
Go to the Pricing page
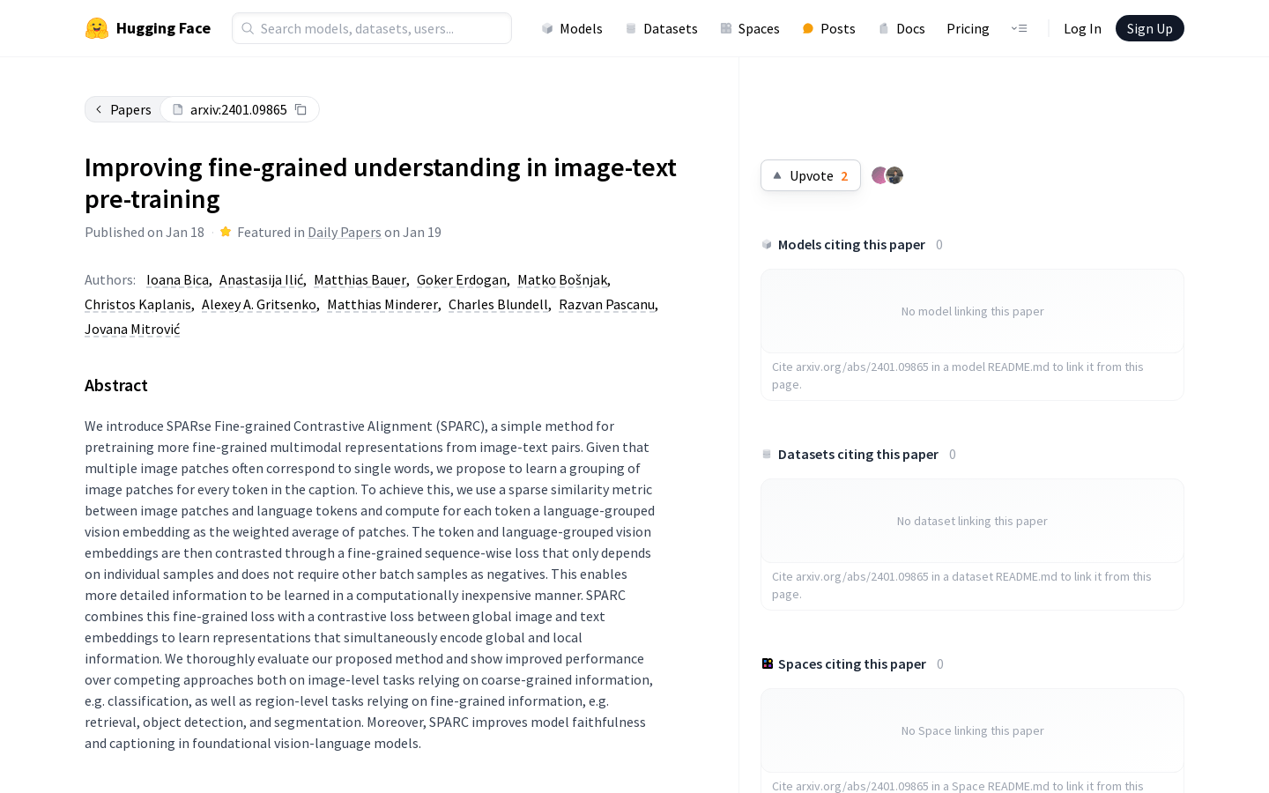[968, 28]
